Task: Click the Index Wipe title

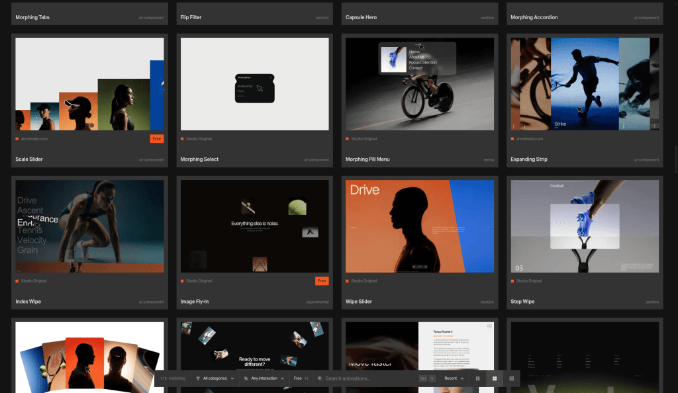Action: coord(28,302)
